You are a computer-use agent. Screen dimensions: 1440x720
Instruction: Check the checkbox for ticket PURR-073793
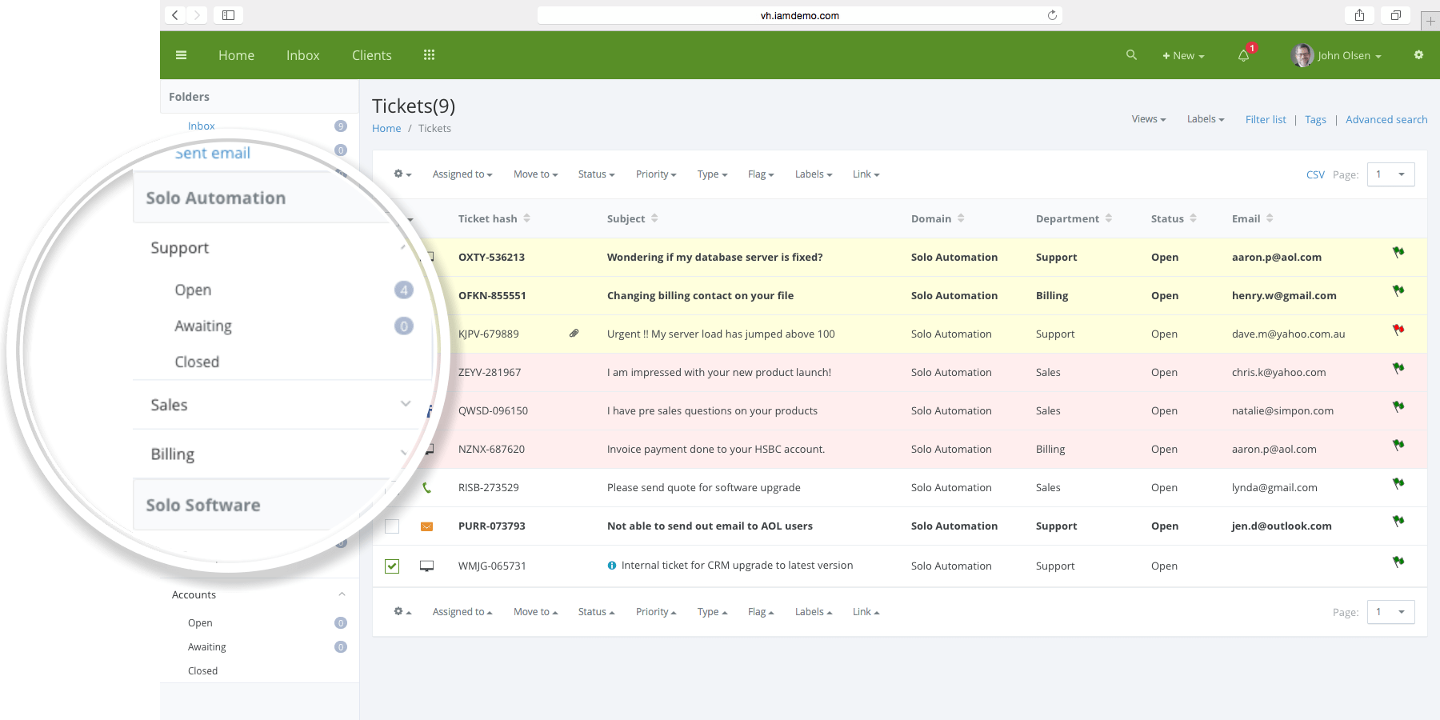392,526
